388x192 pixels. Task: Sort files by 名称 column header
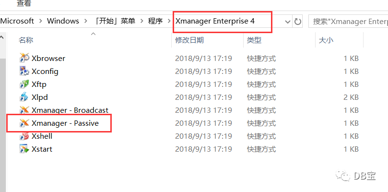click(26, 40)
